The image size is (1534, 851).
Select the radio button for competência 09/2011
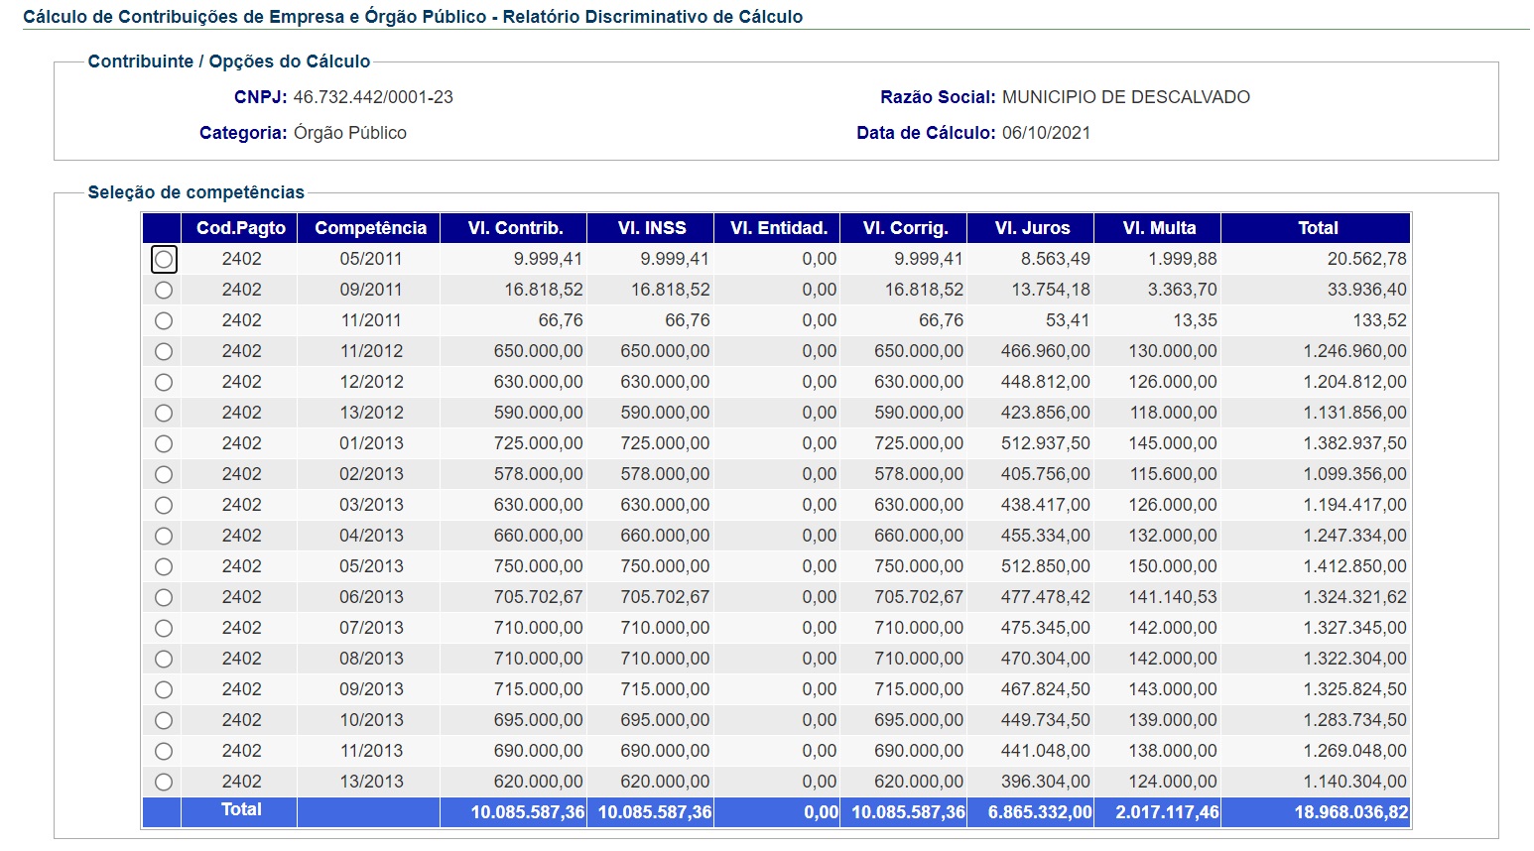coord(164,291)
